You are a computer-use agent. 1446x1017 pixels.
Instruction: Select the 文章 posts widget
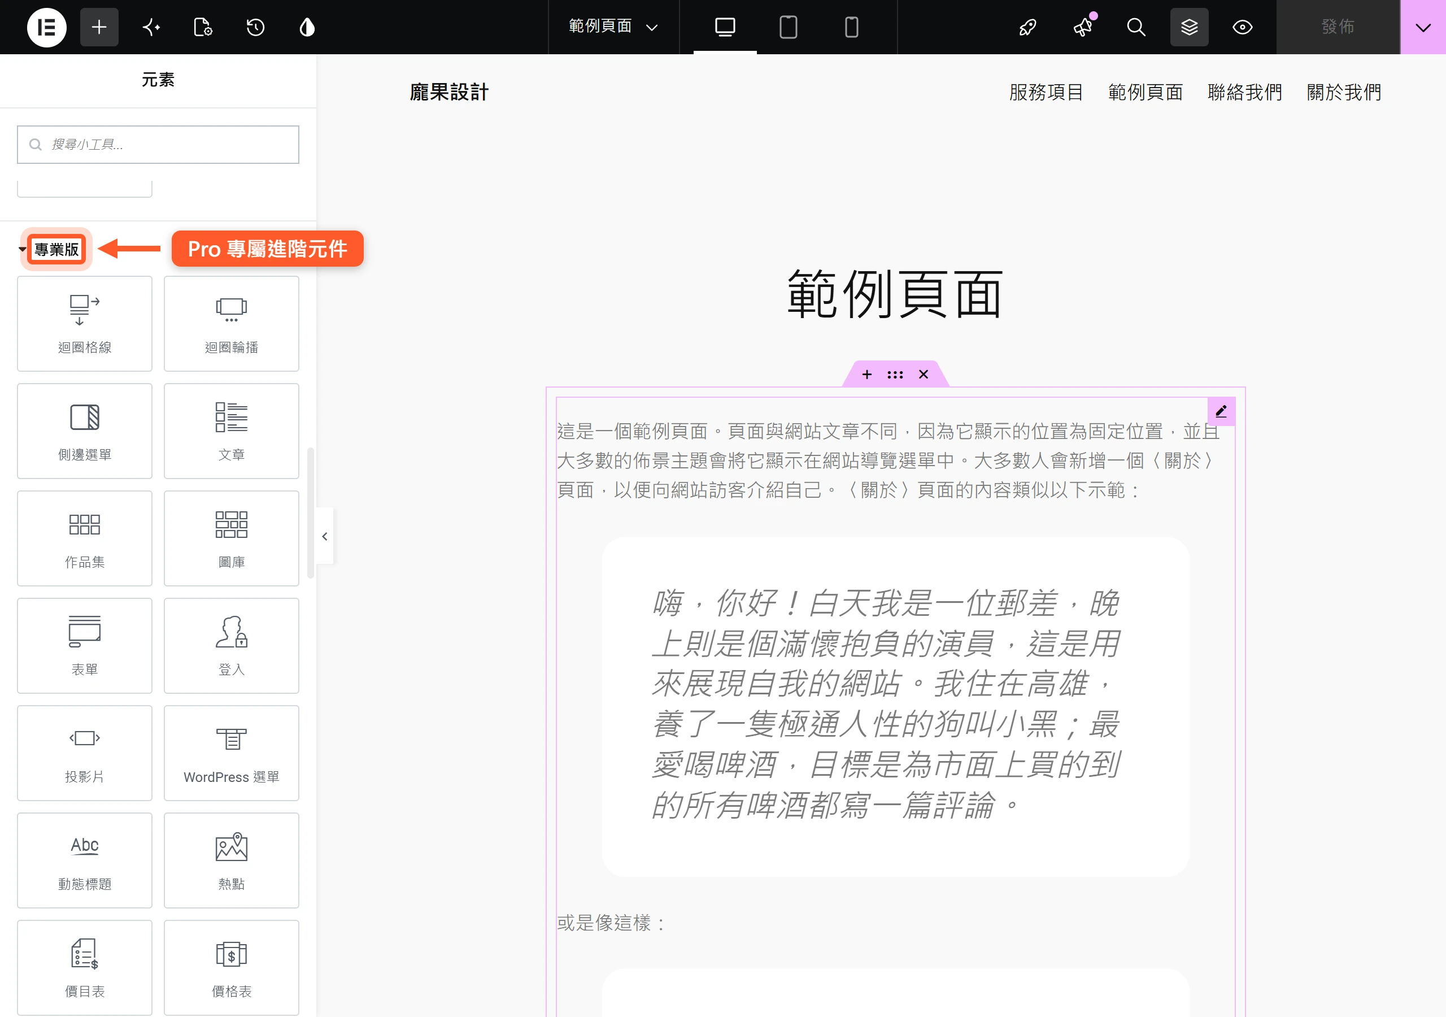pos(231,431)
